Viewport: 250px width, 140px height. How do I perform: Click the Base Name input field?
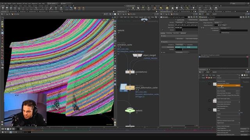click(186, 25)
